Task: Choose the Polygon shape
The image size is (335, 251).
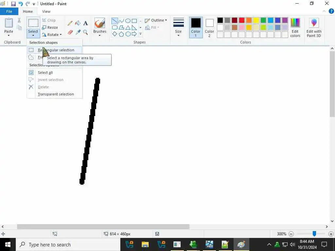Action: pos(121,27)
